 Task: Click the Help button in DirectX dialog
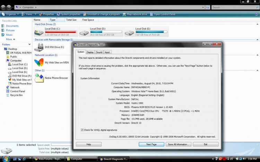click(89, 144)
